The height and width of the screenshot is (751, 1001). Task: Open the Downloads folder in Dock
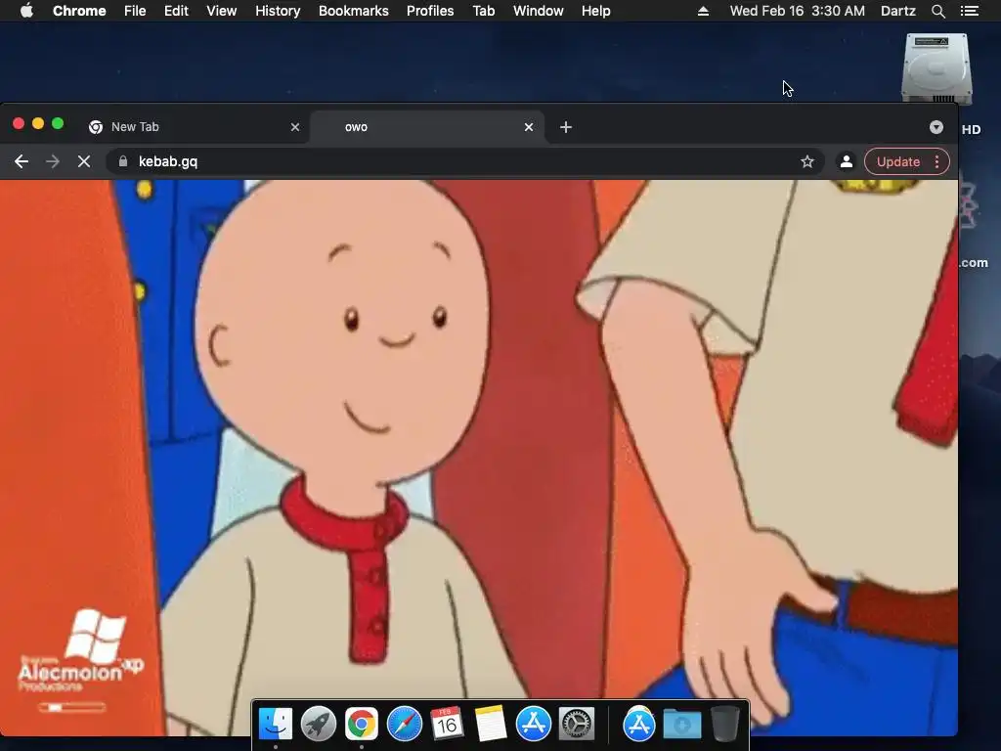(x=681, y=725)
